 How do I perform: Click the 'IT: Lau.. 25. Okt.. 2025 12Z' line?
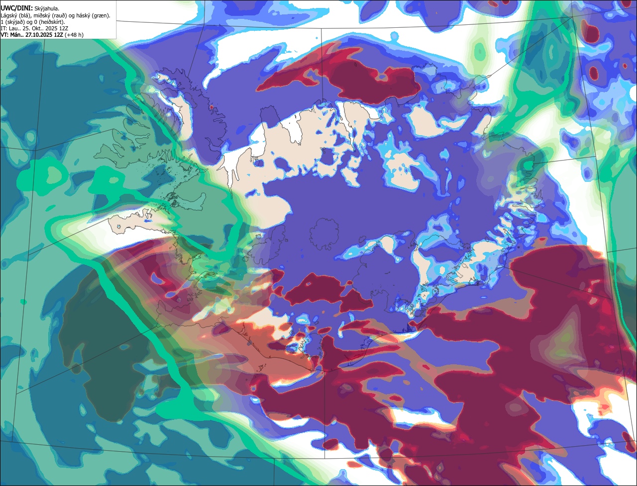pyautogui.click(x=34, y=28)
